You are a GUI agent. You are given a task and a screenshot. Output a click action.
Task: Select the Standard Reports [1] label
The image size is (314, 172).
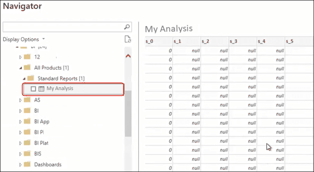pos(61,78)
